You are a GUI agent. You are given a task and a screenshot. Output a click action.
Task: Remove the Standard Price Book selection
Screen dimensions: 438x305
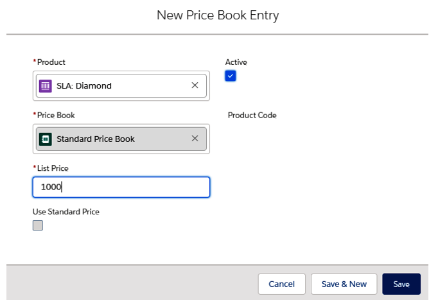pyautogui.click(x=195, y=138)
